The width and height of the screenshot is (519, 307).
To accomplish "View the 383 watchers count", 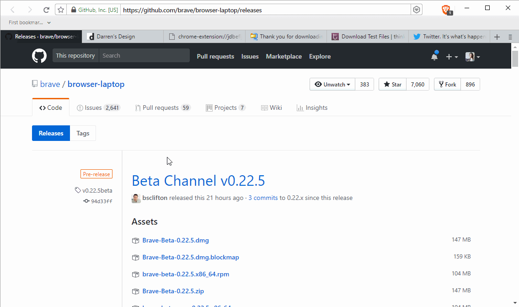I will coord(364,85).
